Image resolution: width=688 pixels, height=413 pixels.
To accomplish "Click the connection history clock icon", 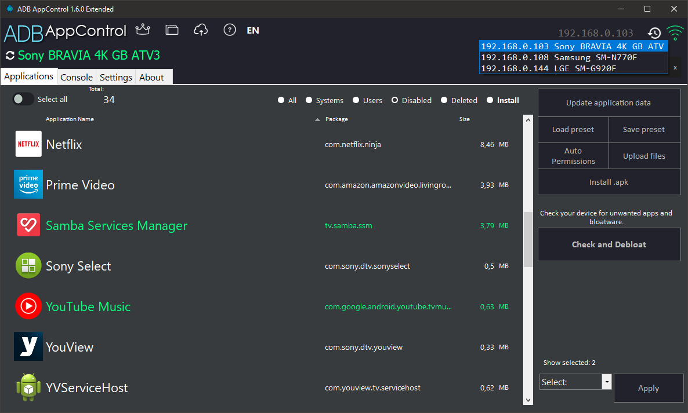I will 654,33.
